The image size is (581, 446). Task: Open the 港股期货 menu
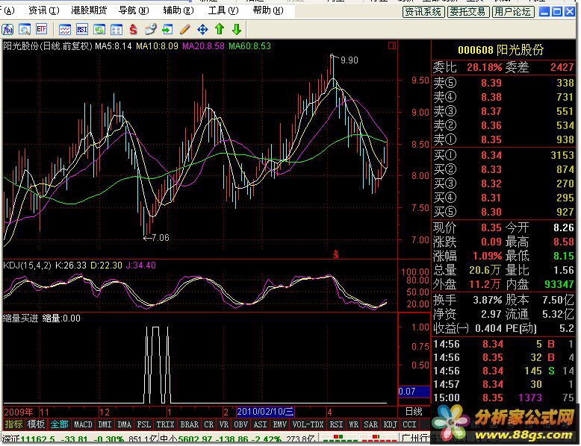[89, 10]
